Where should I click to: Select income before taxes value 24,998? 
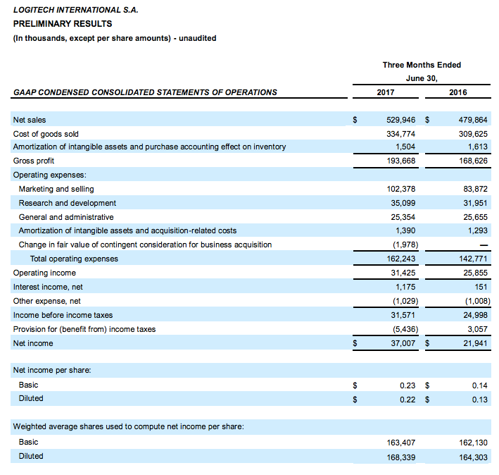(476, 315)
